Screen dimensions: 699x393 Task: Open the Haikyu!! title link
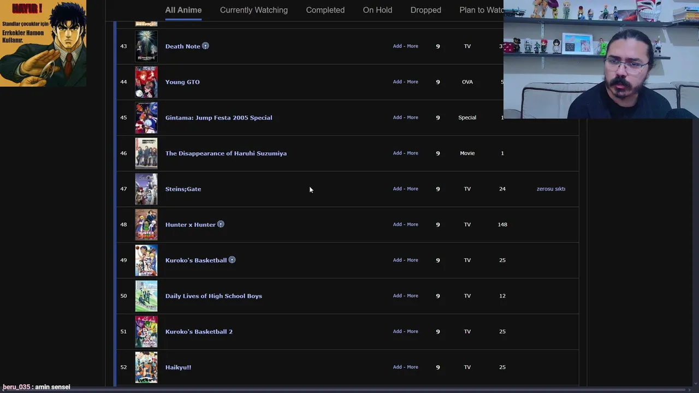coord(178,367)
